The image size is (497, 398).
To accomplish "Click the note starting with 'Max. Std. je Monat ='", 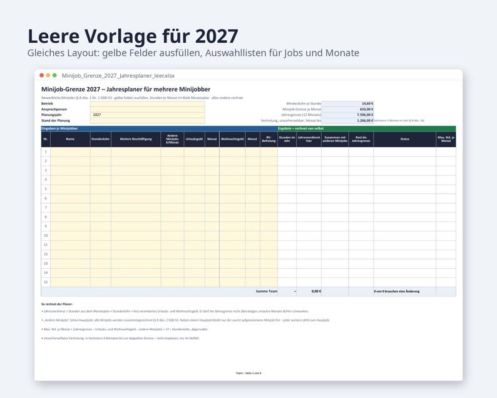I will (x=125, y=330).
